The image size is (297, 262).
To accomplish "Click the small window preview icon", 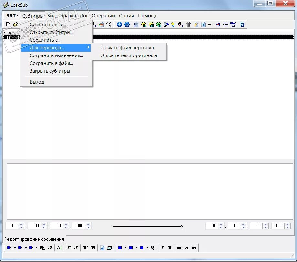I will pos(110,247).
